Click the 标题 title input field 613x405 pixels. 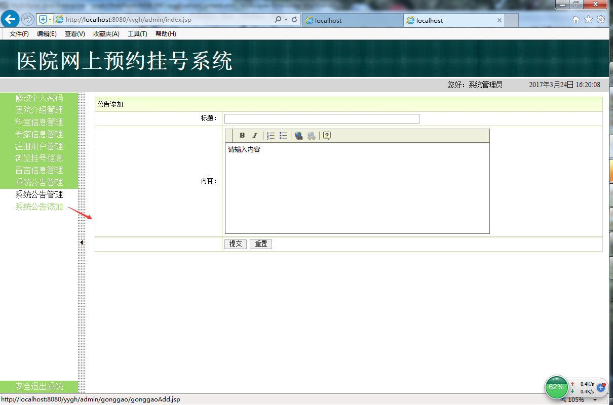tap(322, 118)
